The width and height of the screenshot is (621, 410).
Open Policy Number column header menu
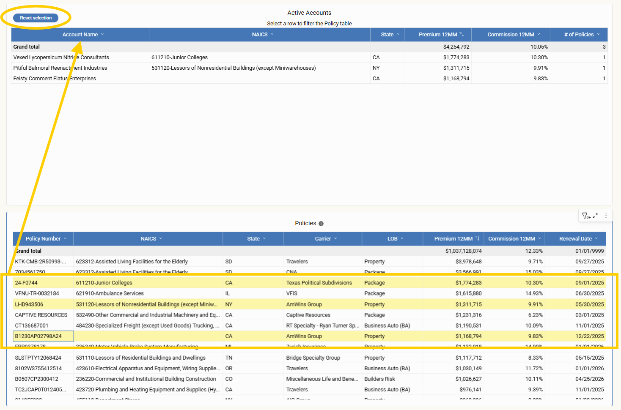(65, 239)
